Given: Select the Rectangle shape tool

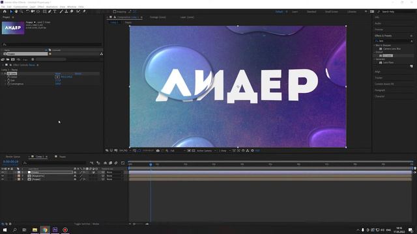Looking at the screenshot, I should (x=44, y=12).
